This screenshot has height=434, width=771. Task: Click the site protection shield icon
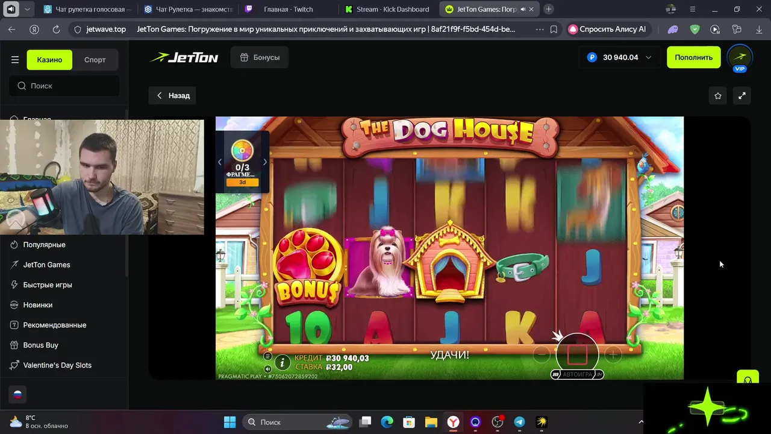(77, 29)
